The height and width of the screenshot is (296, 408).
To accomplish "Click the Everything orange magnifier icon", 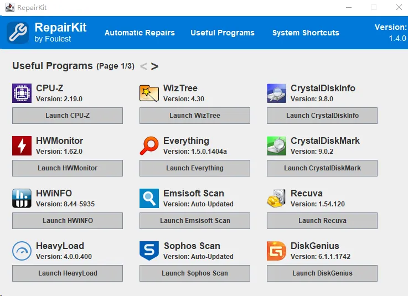I will coord(149,146).
